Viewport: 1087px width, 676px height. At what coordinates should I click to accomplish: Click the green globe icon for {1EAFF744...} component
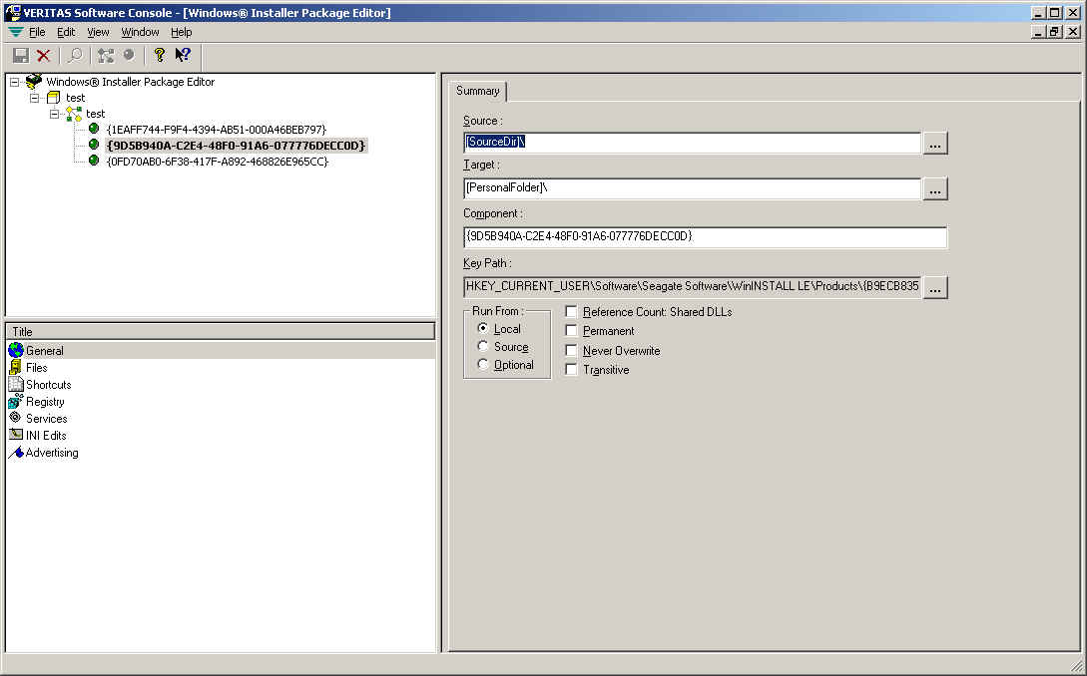(94, 129)
